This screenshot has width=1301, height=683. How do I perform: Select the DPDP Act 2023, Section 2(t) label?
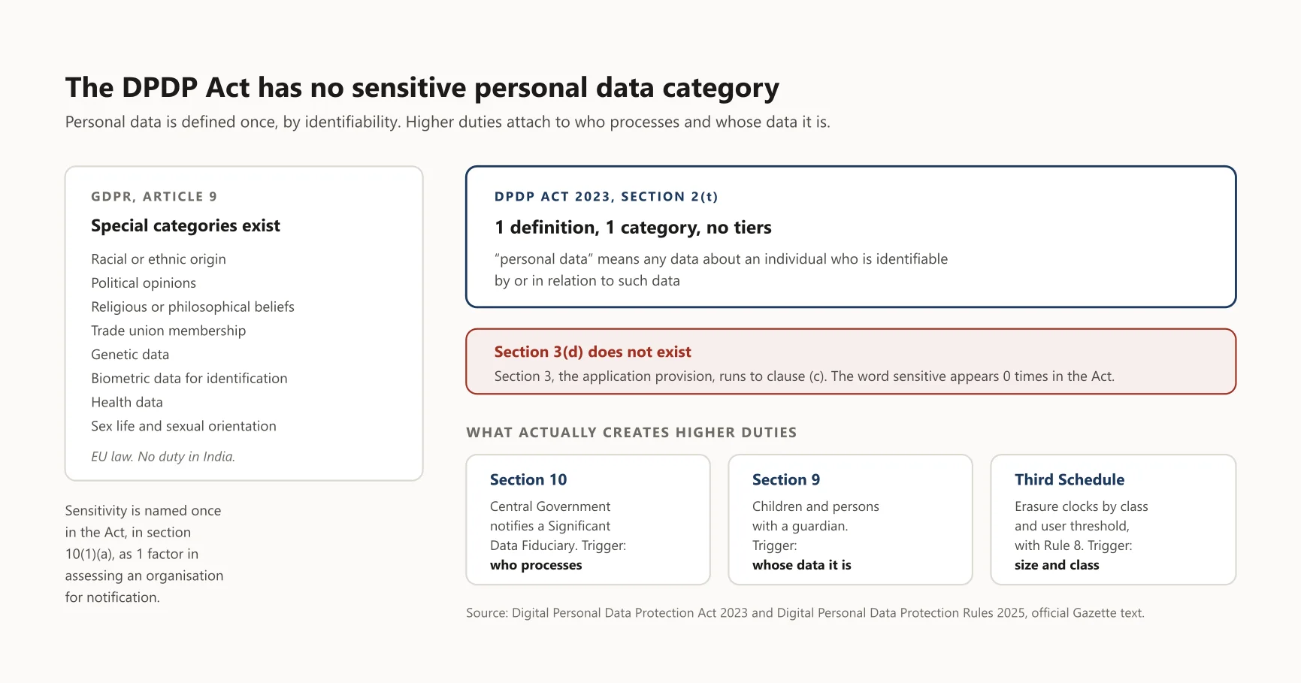tap(607, 197)
